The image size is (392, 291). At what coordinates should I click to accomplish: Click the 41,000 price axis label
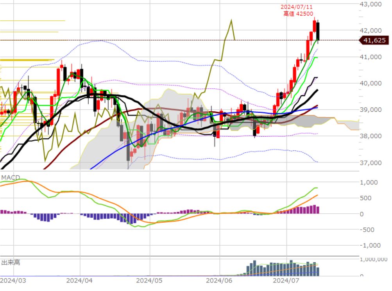coord(371,57)
